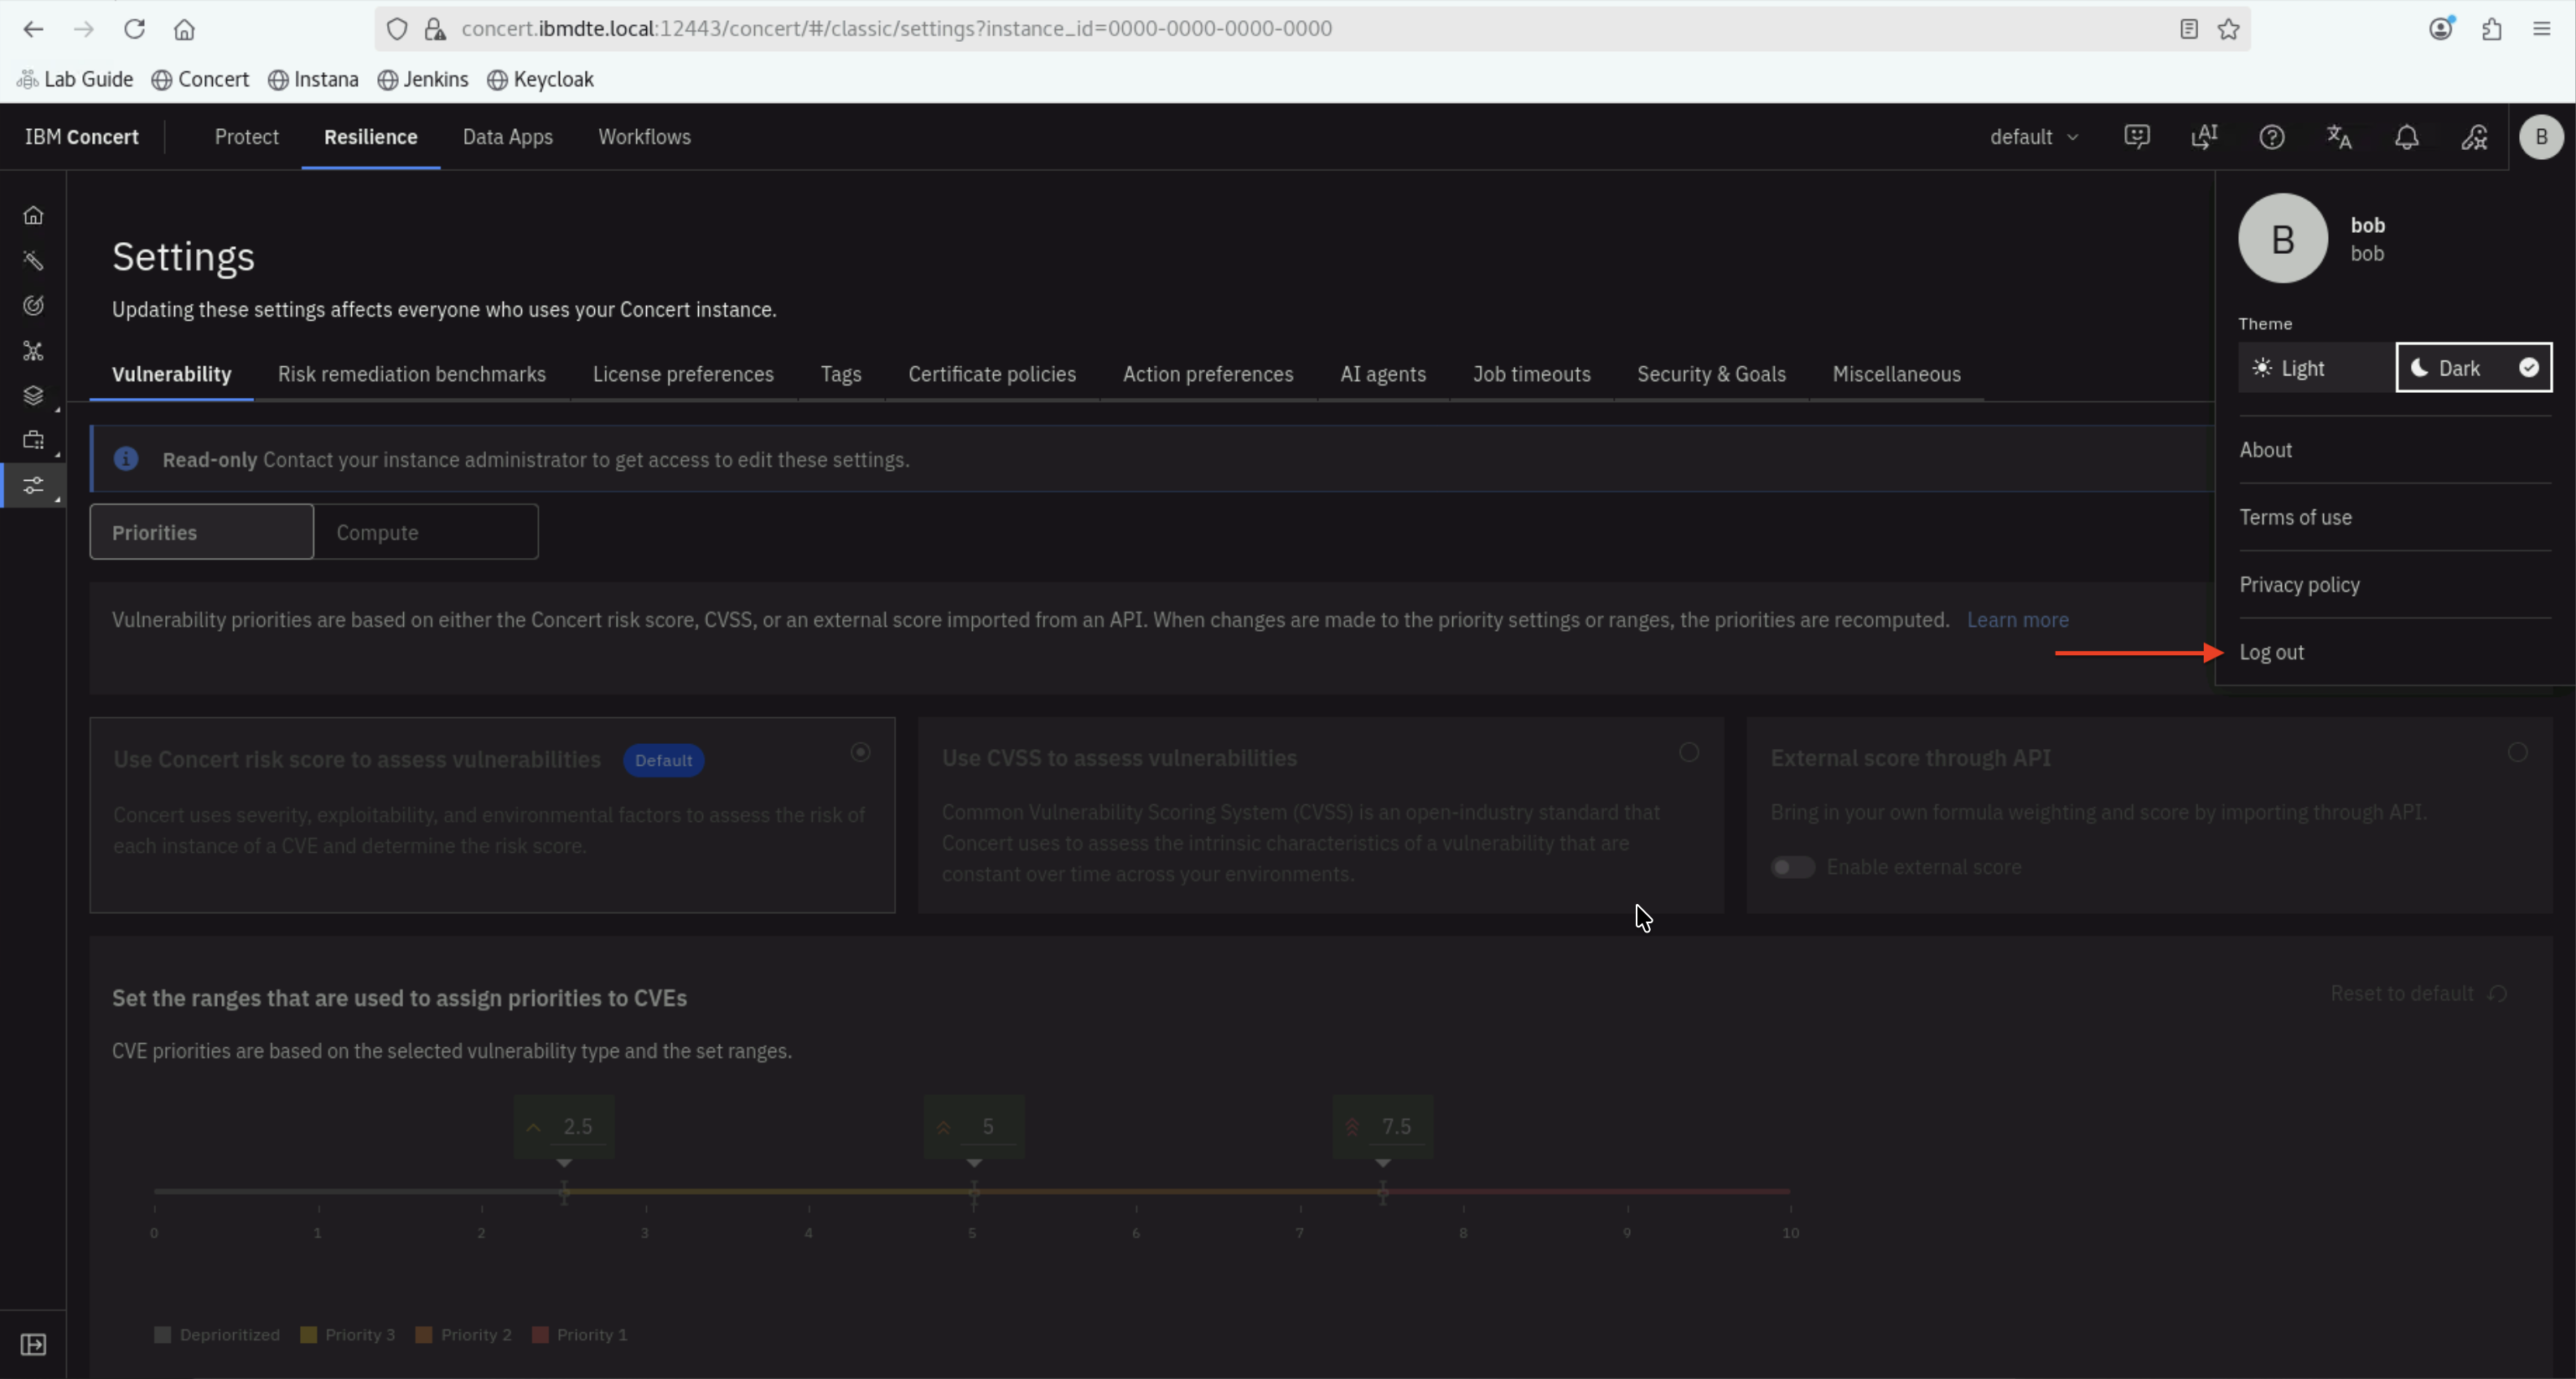Open the second sidebar icon below Home
This screenshot has height=1379, width=2576.
(x=33, y=260)
